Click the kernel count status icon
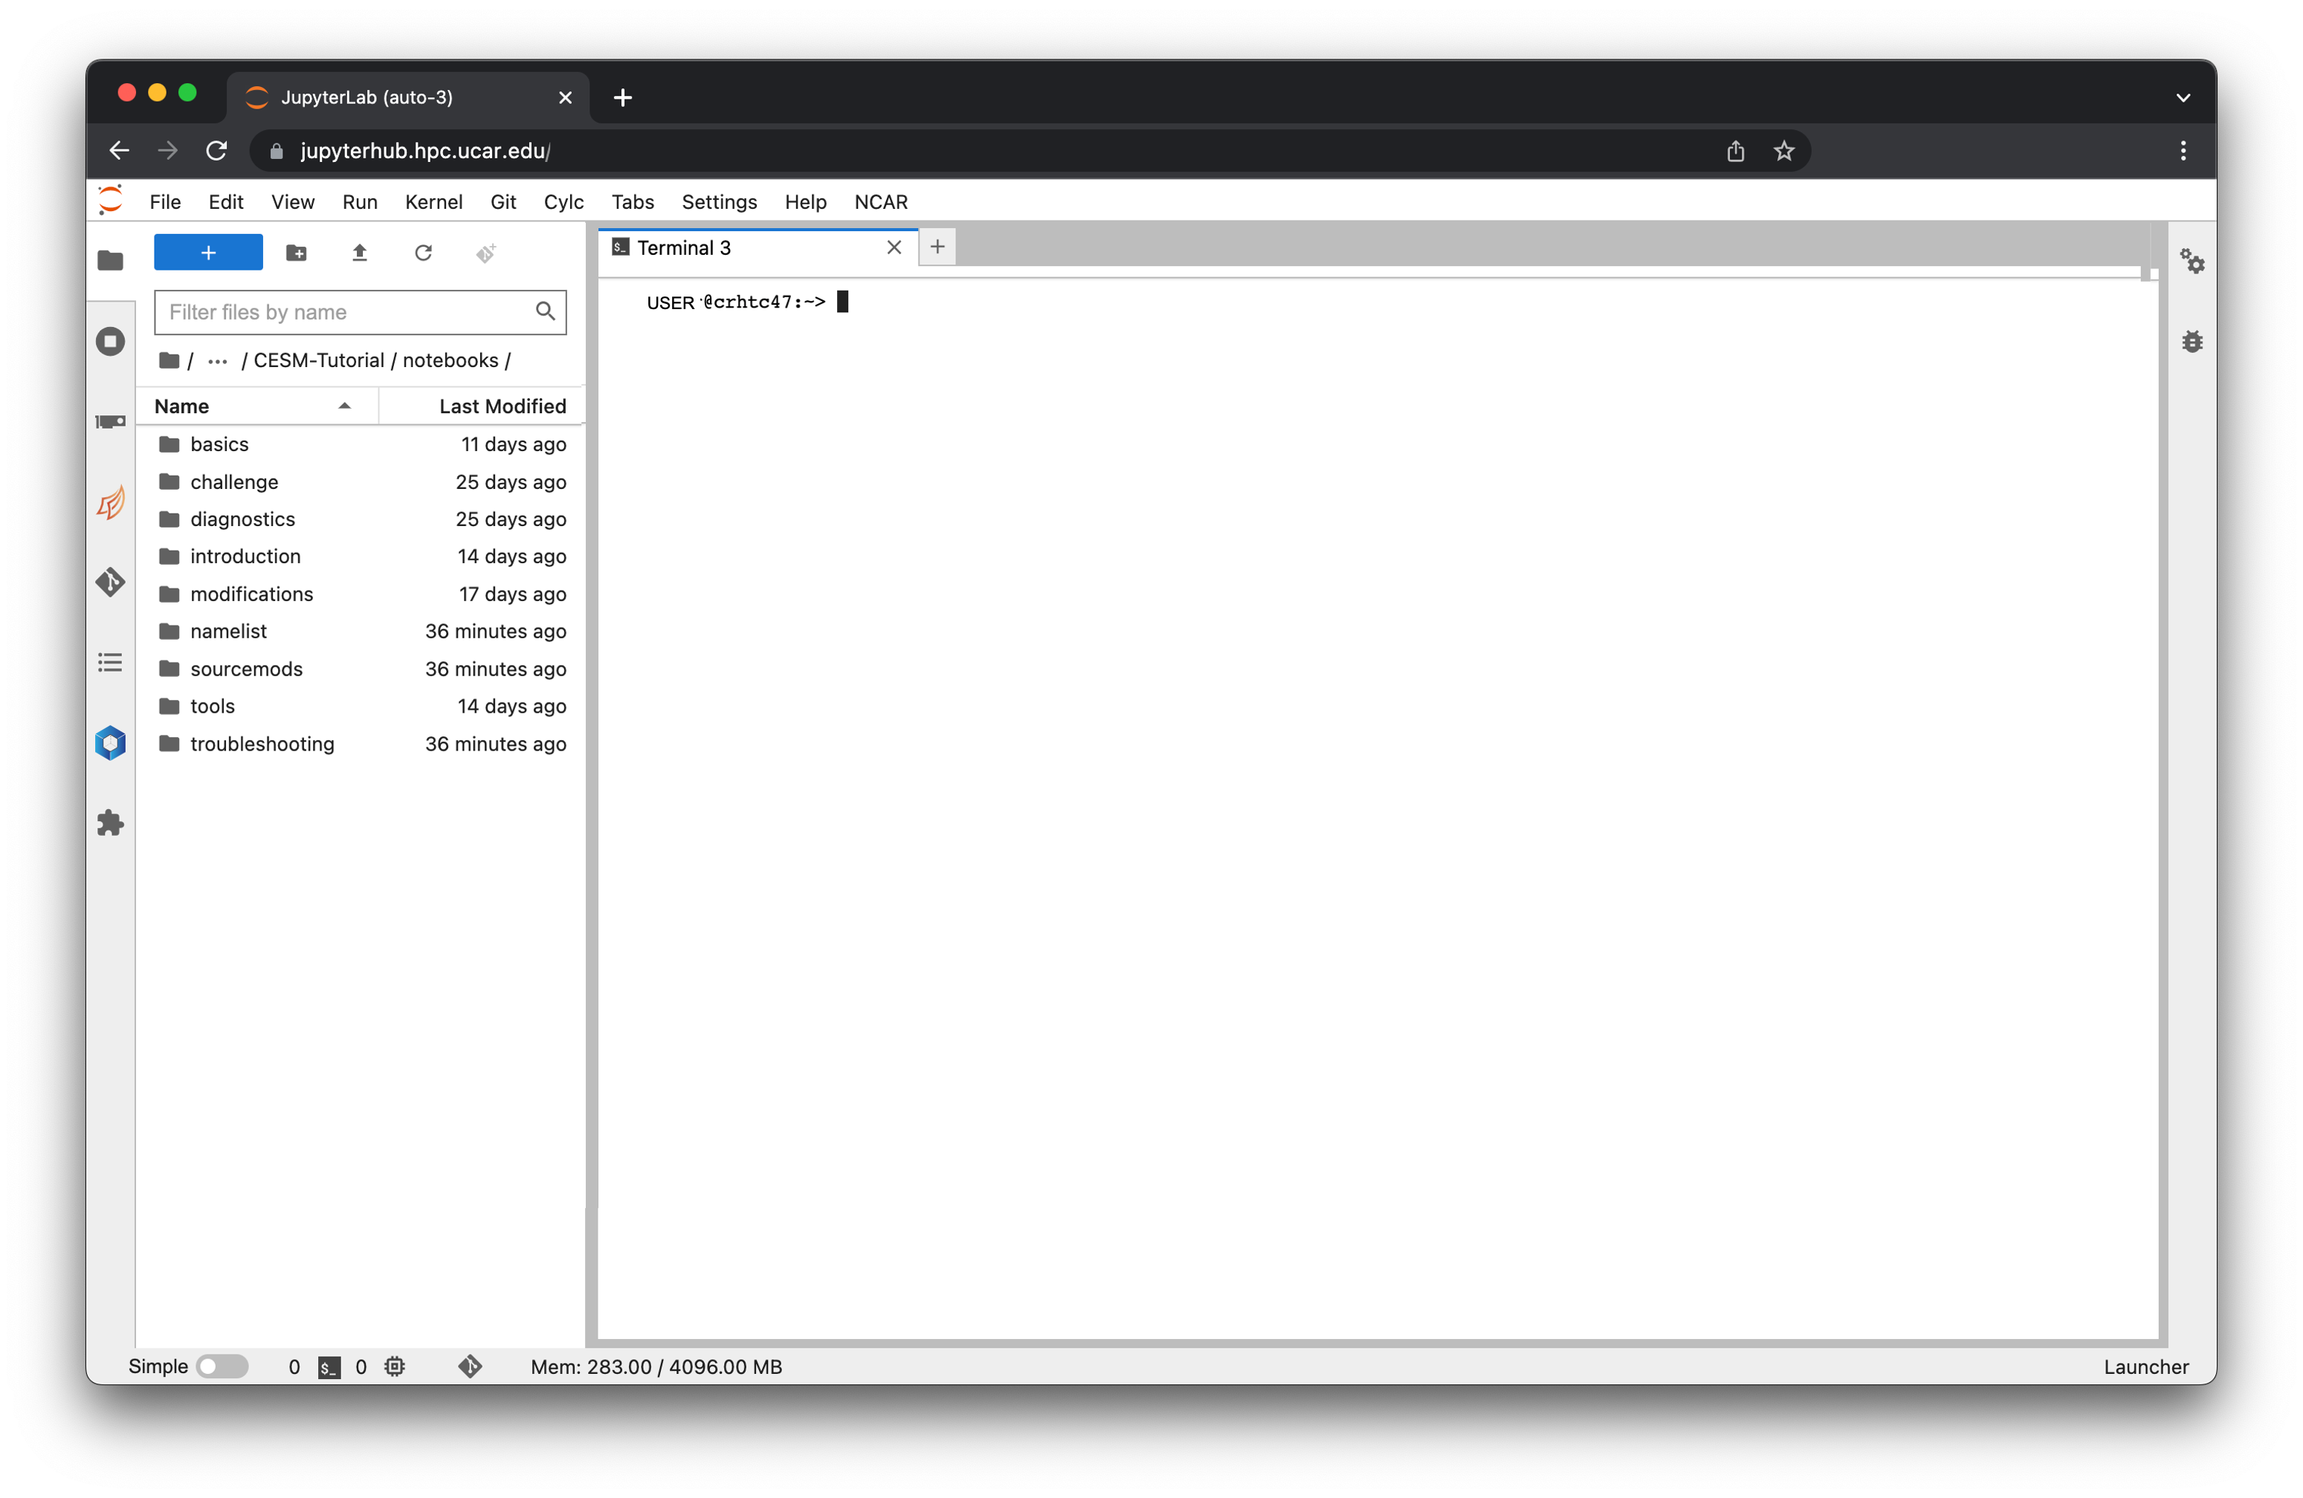 click(x=394, y=1366)
